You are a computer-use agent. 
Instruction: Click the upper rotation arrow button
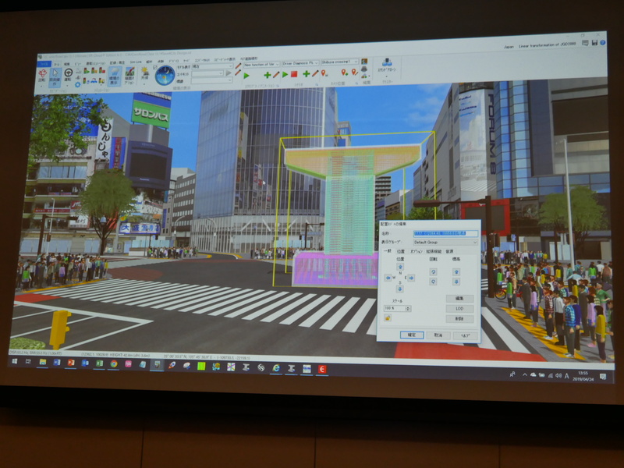[x=434, y=271]
